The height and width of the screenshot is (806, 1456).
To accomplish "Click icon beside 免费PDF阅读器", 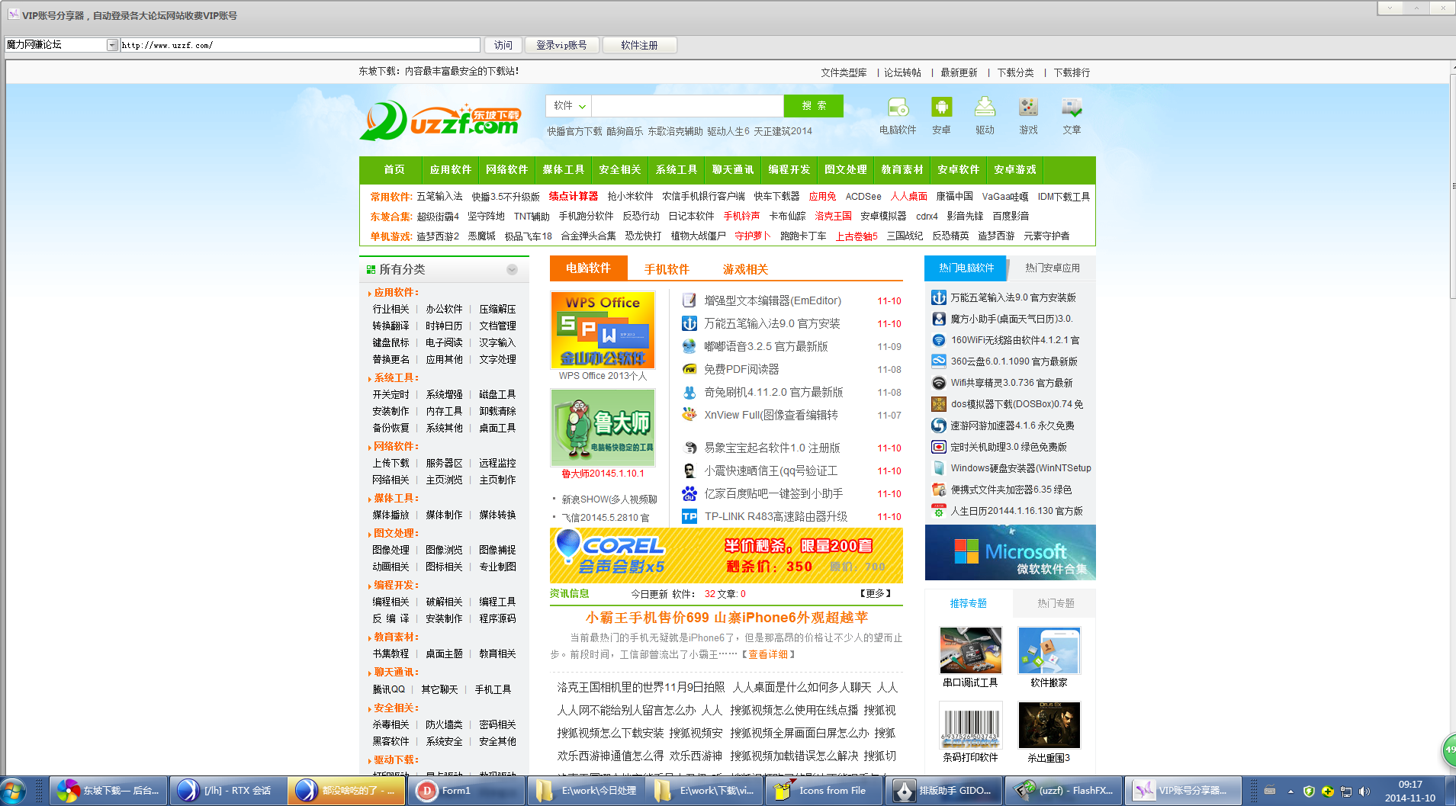I will pyautogui.click(x=689, y=369).
